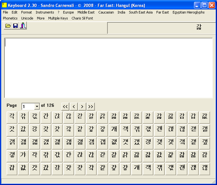The height and width of the screenshot is (185, 217).
Task: Open the Edit menu
Action: coord(14,12)
